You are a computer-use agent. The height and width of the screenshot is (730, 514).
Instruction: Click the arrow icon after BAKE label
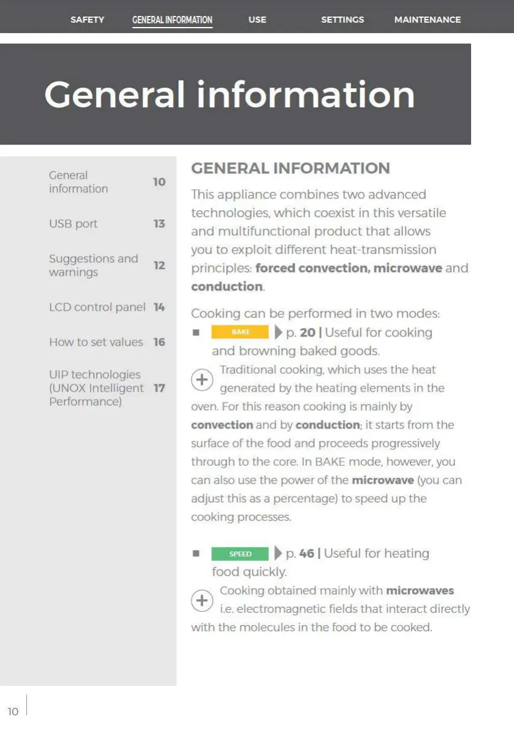(278, 332)
